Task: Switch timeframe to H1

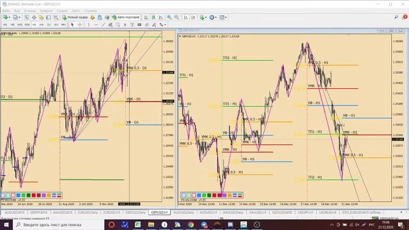Action: tap(34, 25)
